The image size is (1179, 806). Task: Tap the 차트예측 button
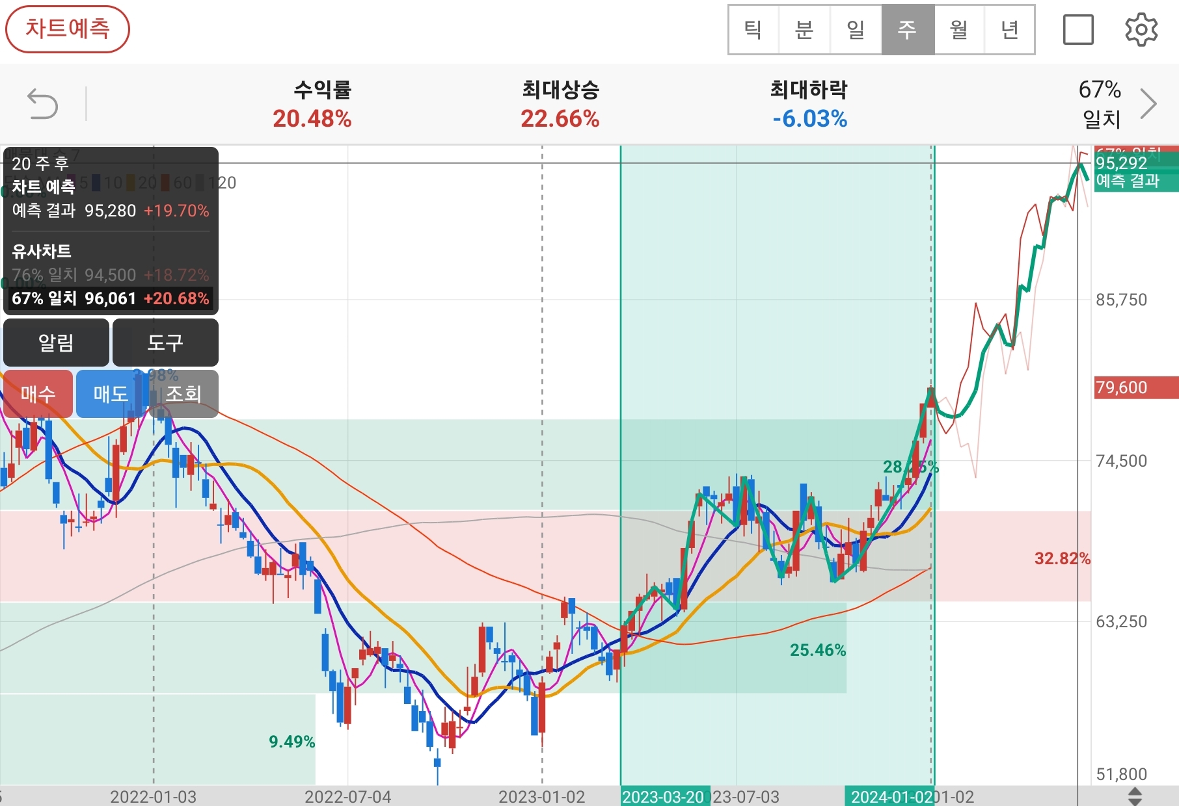[68, 29]
